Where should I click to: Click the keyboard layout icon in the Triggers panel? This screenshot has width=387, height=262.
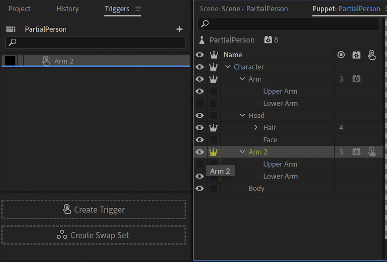[11, 29]
